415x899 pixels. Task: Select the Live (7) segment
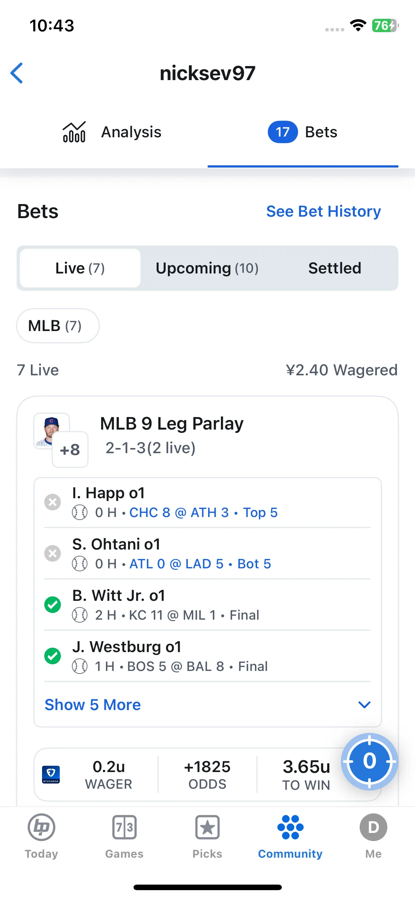[80, 268]
